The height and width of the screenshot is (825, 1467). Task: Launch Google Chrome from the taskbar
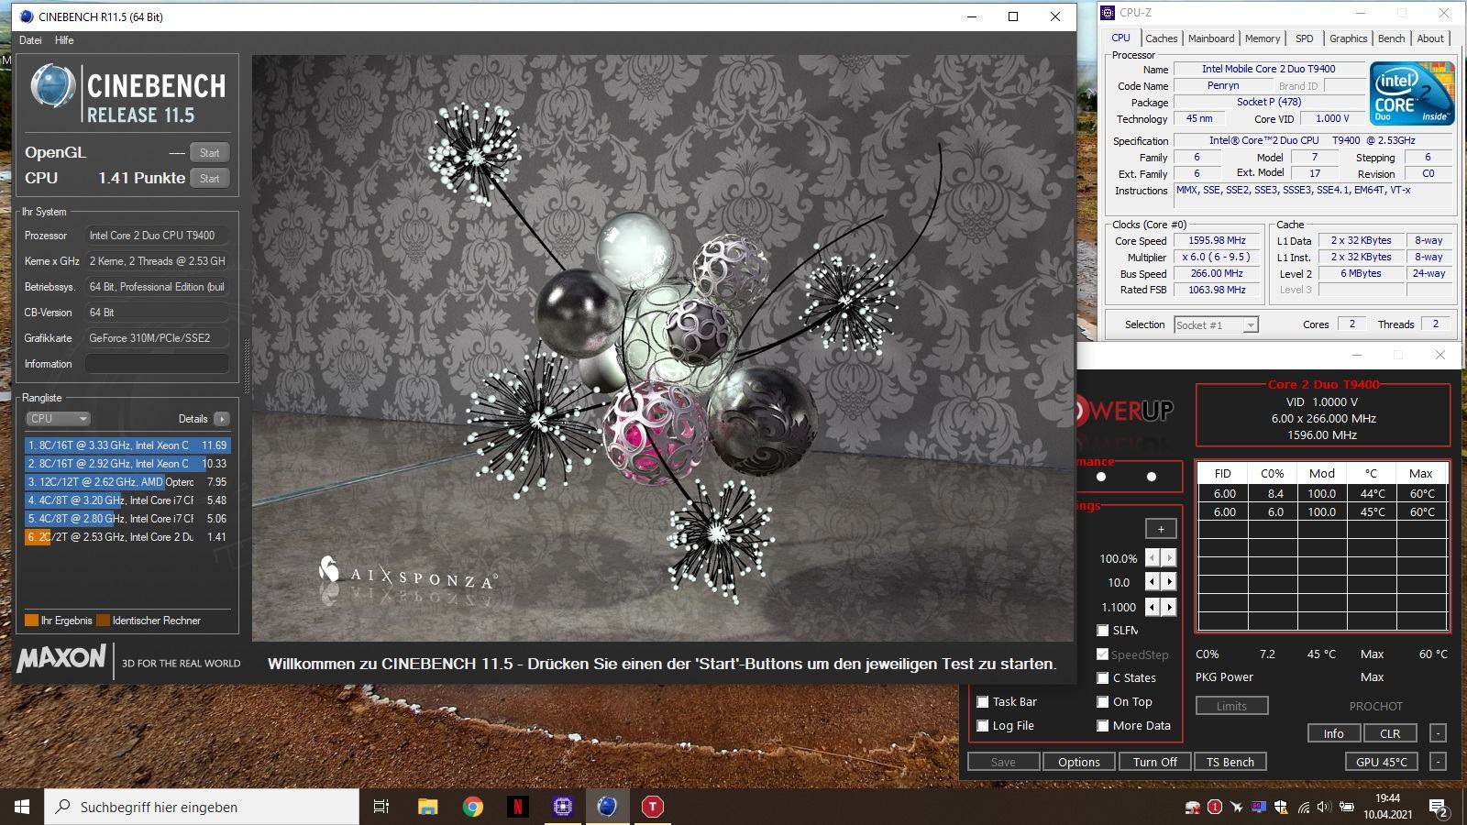pyautogui.click(x=473, y=807)
